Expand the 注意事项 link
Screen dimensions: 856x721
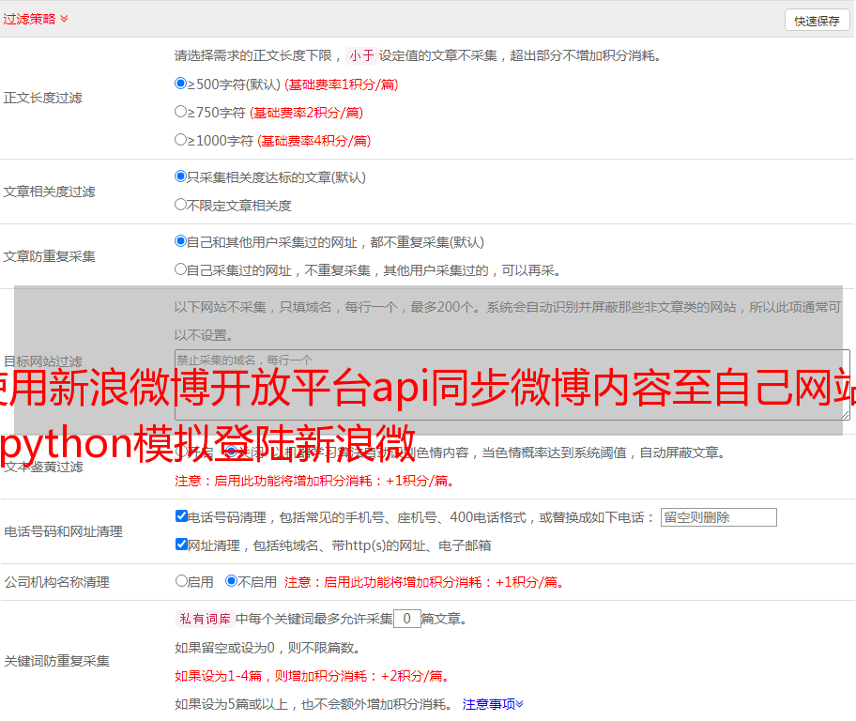pyautogui.click(x=493, y=703)
